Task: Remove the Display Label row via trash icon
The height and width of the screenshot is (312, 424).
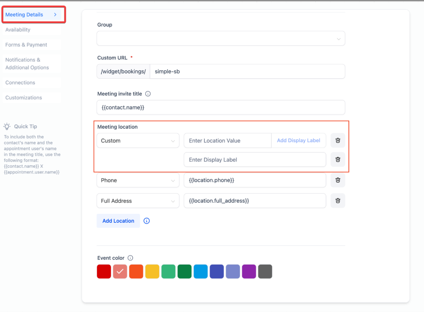Action: tap(337, 160)
